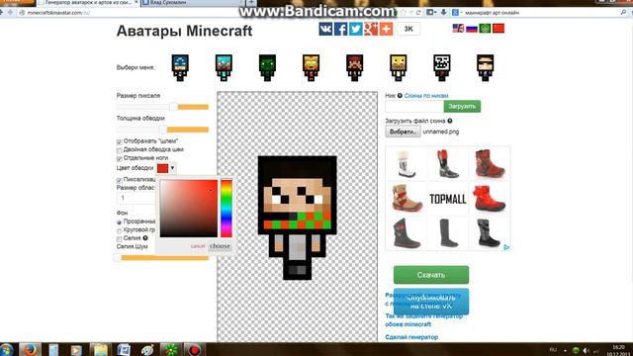
Task: Open 'Сделай генератор' link
Action: (411, 337)
